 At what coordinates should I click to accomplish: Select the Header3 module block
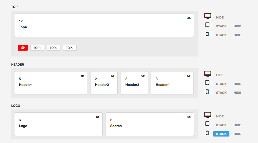coord(134,83)
